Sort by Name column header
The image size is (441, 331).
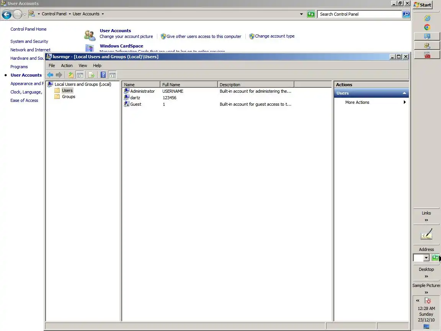tap(141, 84)
